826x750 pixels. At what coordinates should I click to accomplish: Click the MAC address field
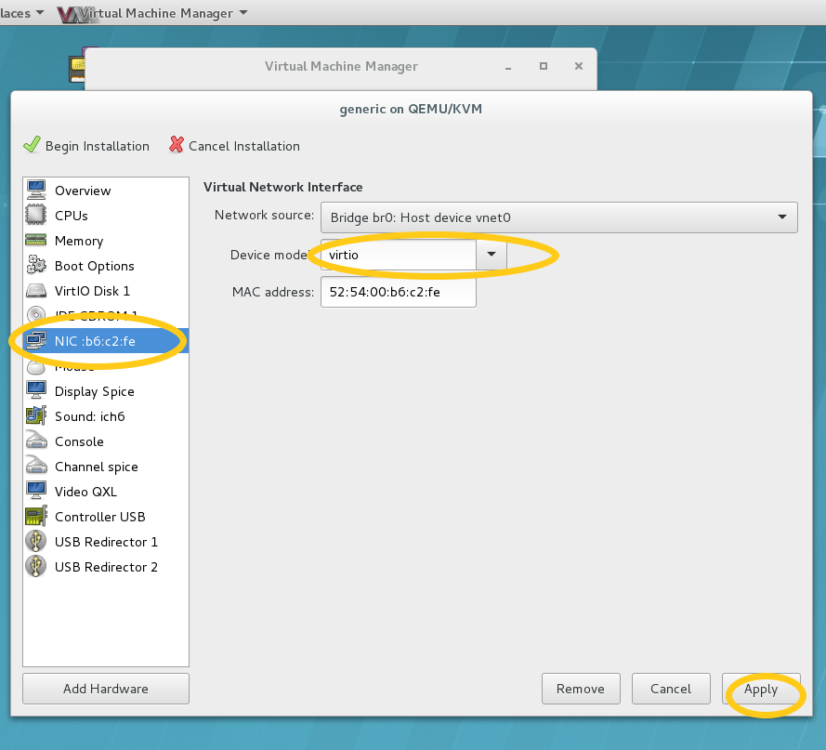coord(399,292)
